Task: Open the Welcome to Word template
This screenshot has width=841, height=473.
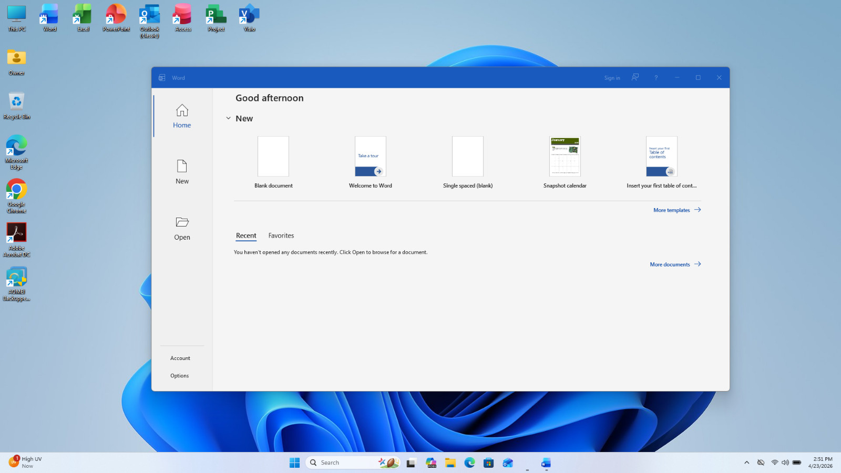Action: coord(371,162)
